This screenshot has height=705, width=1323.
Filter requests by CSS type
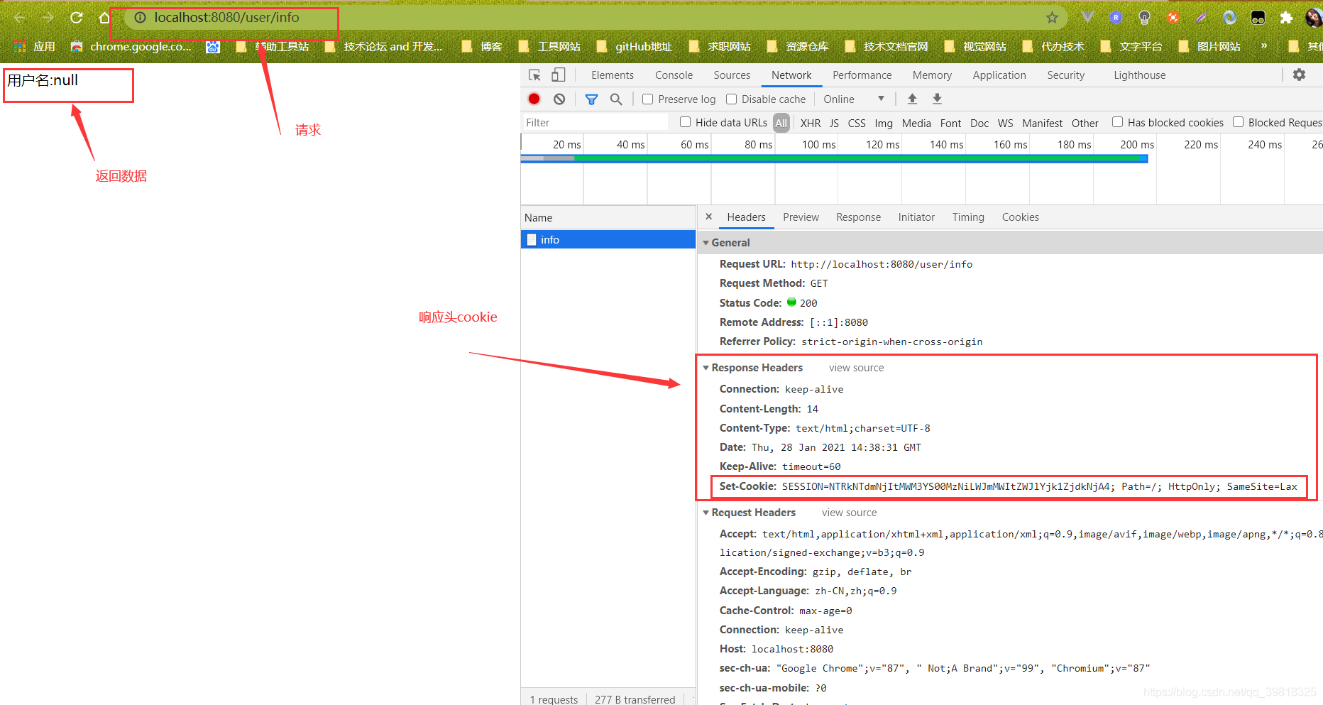click(857, 123)
